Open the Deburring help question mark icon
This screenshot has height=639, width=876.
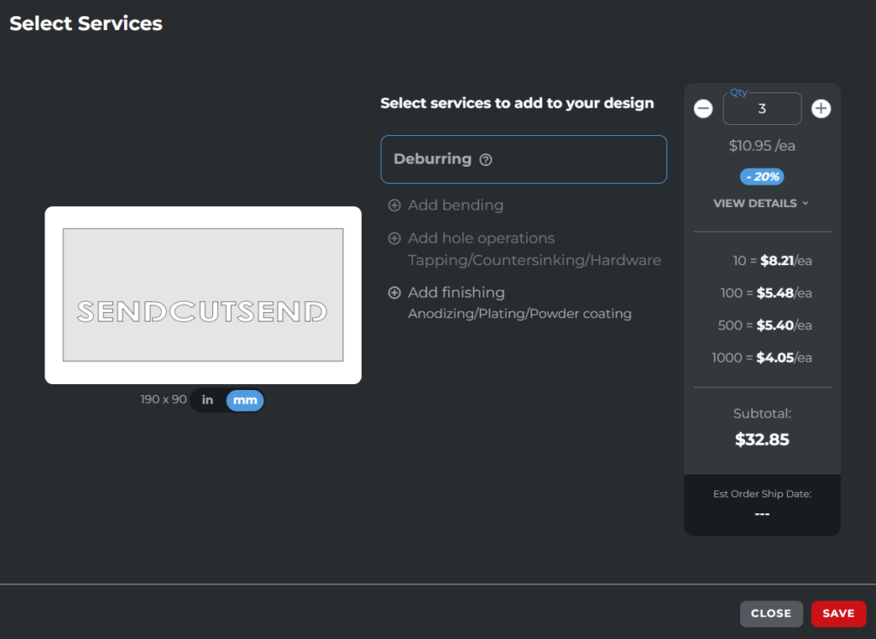[486, 160]
